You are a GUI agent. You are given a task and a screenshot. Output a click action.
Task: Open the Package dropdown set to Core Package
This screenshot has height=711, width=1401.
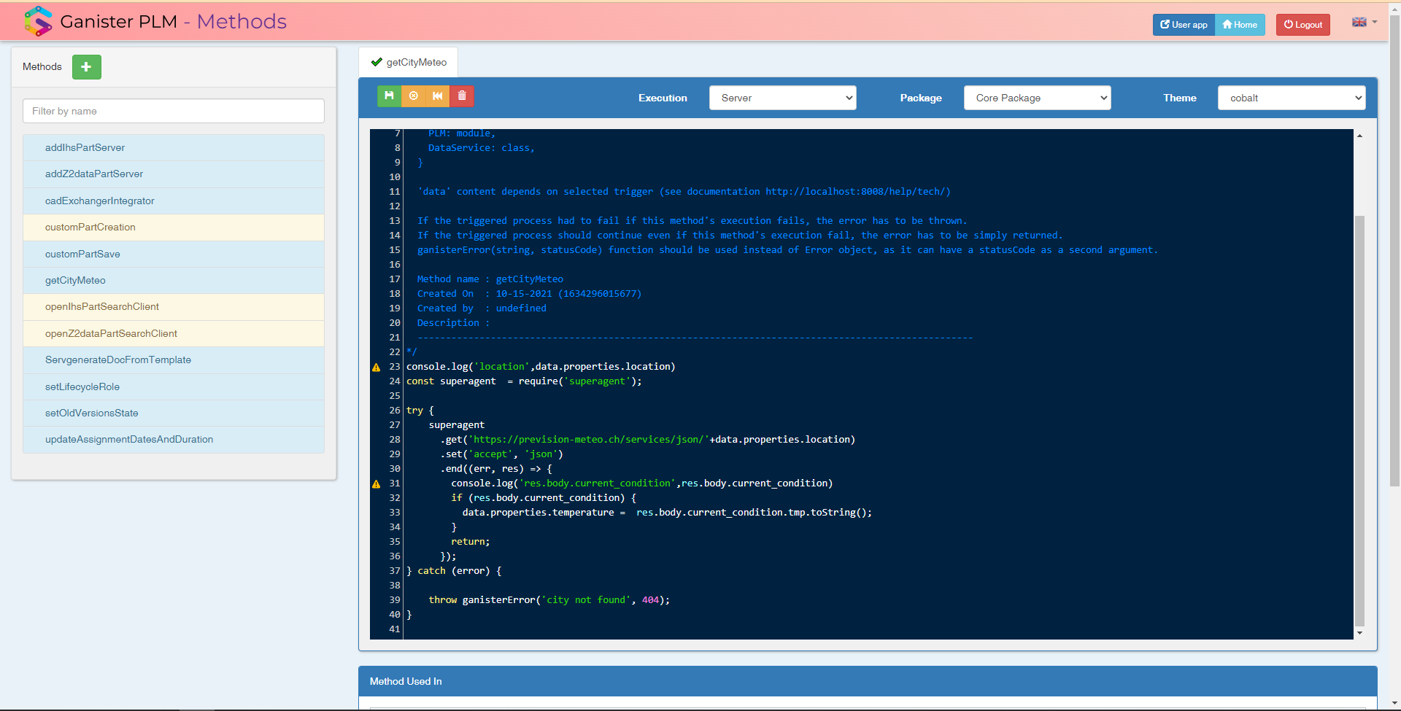coord(1037,98)
